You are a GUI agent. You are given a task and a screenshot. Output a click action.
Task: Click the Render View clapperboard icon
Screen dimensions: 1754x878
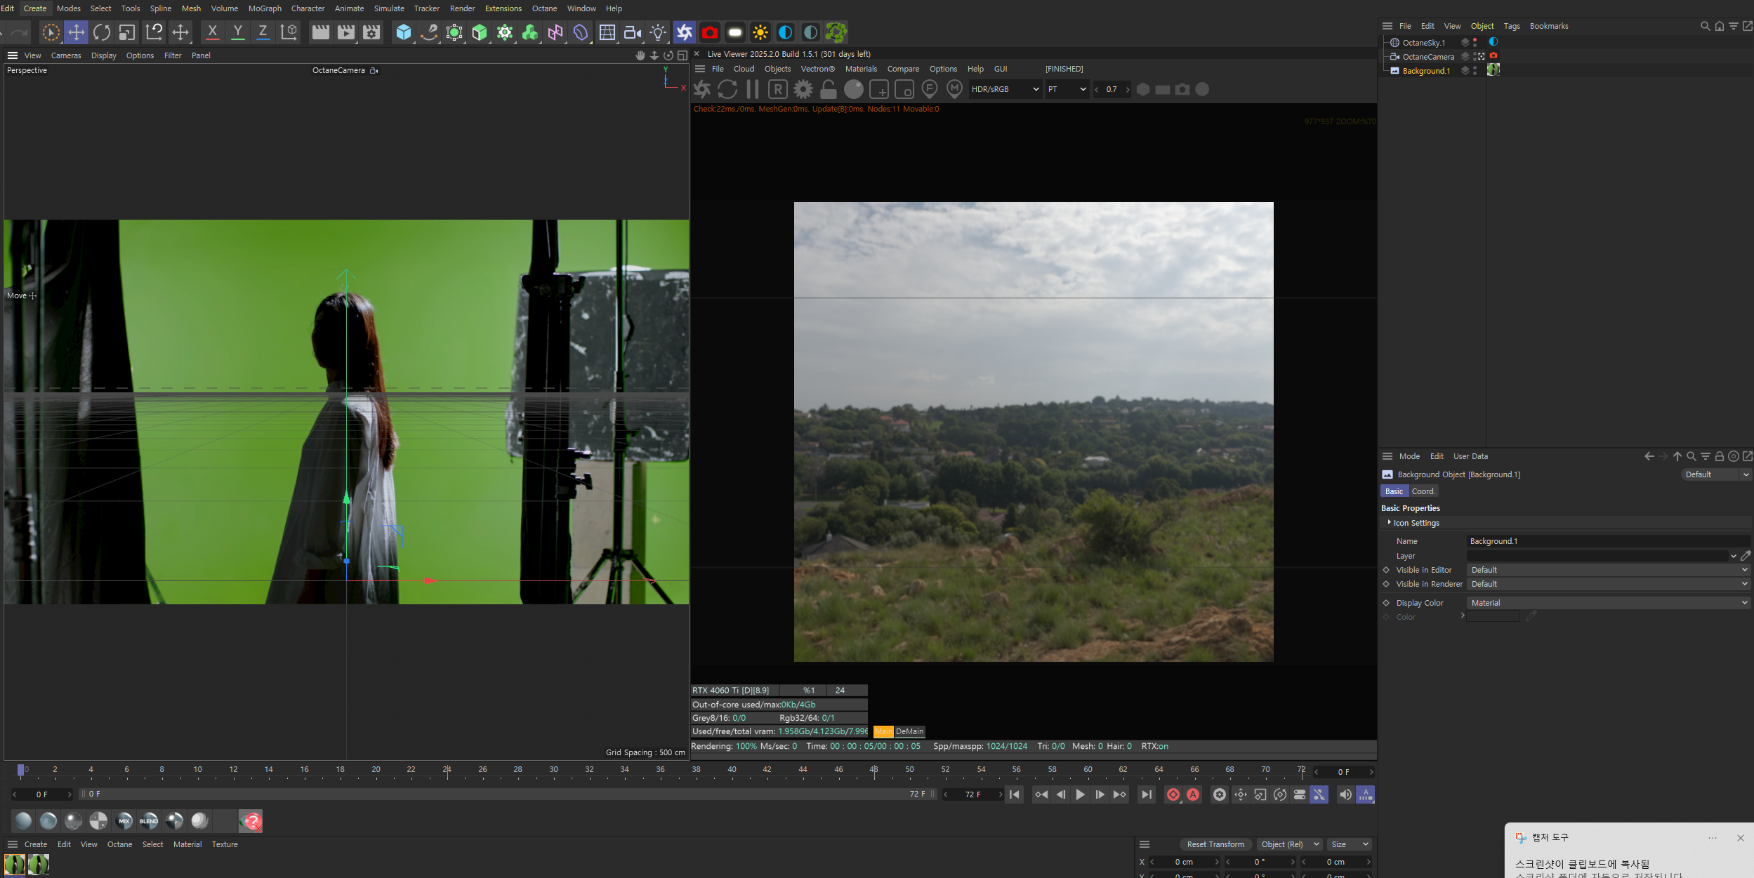[x=320, y=32]
